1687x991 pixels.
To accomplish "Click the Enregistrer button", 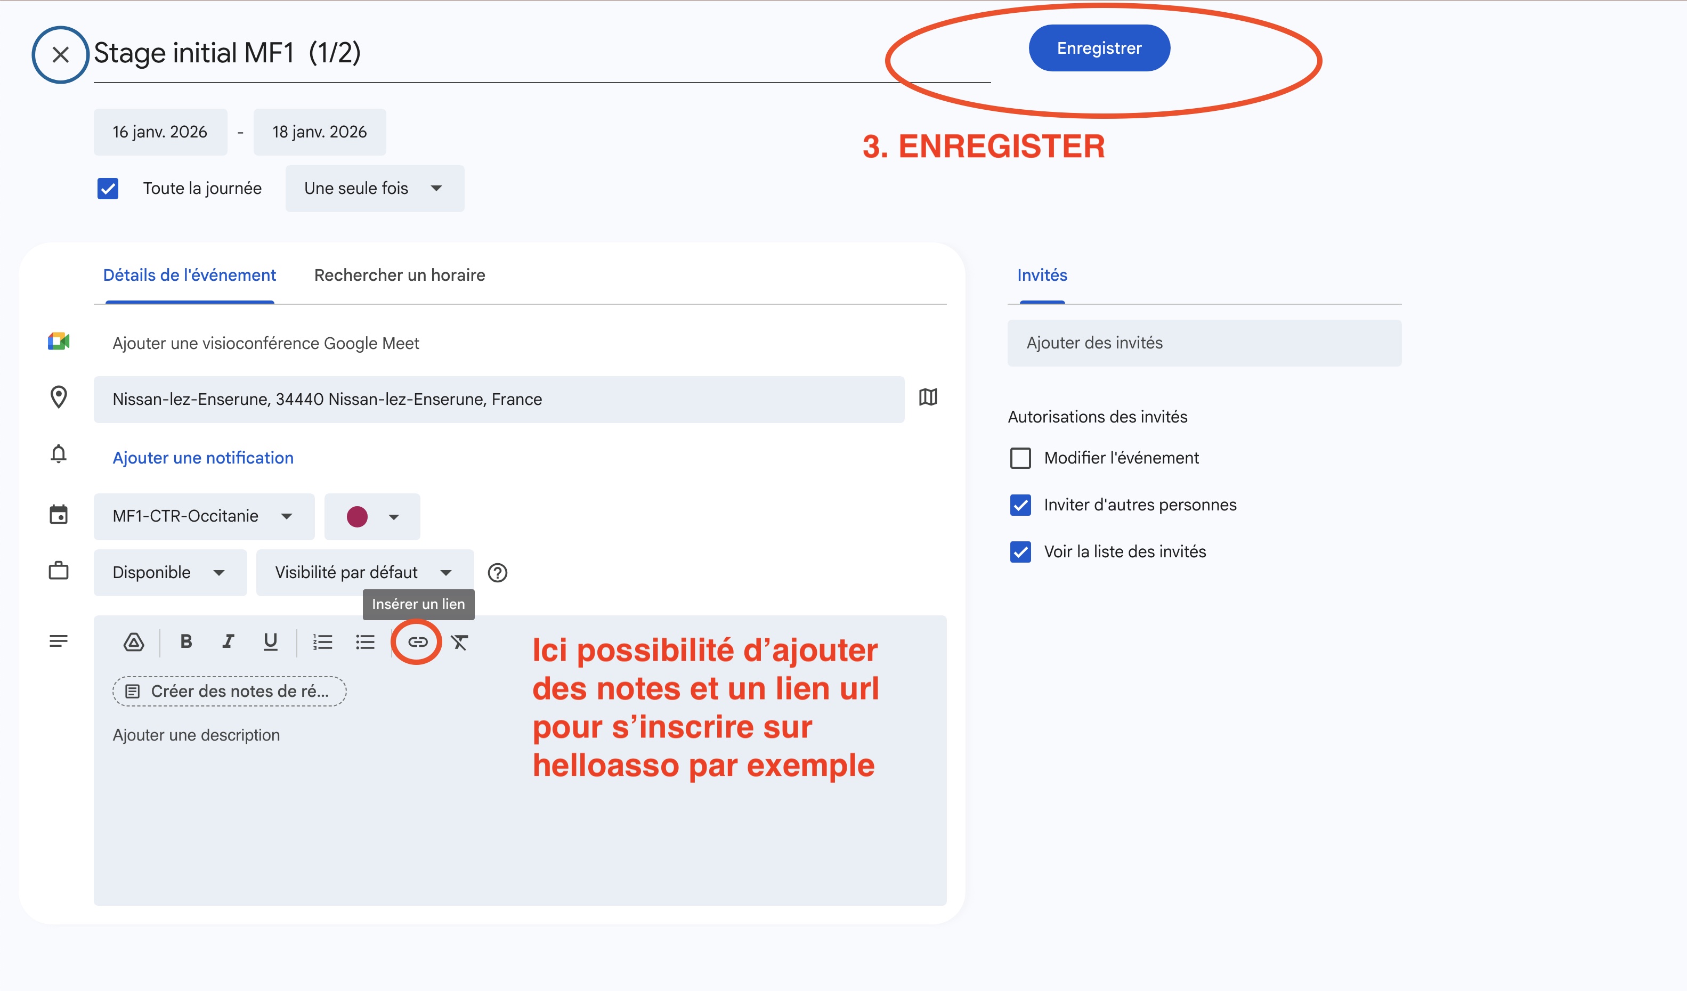I will click(1099, 48).
